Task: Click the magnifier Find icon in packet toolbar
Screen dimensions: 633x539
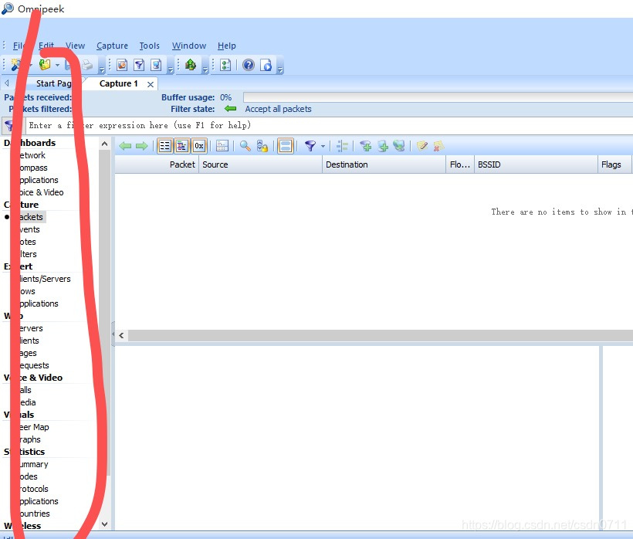Action: [245, 146]
